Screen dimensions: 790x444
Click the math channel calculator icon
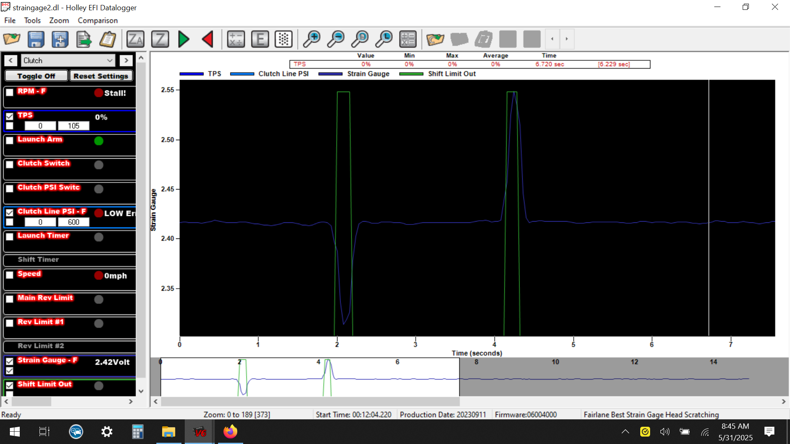236,39
